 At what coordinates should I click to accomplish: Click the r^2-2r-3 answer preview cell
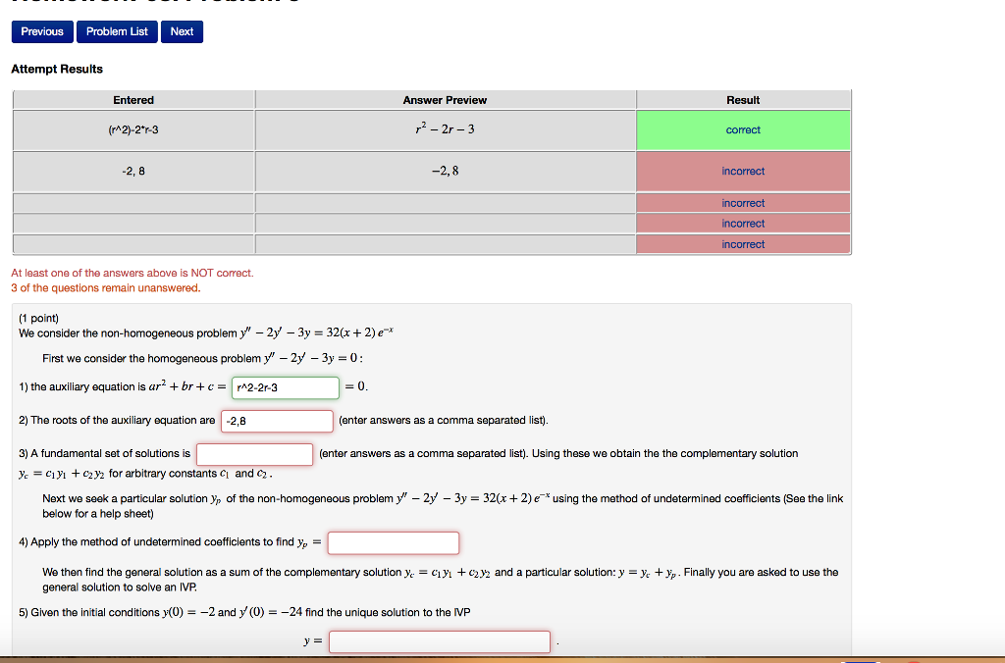coord(445,129)
